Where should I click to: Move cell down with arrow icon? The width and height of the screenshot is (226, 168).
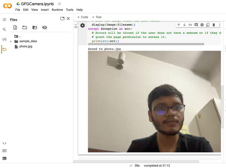[x=184, y=25]
